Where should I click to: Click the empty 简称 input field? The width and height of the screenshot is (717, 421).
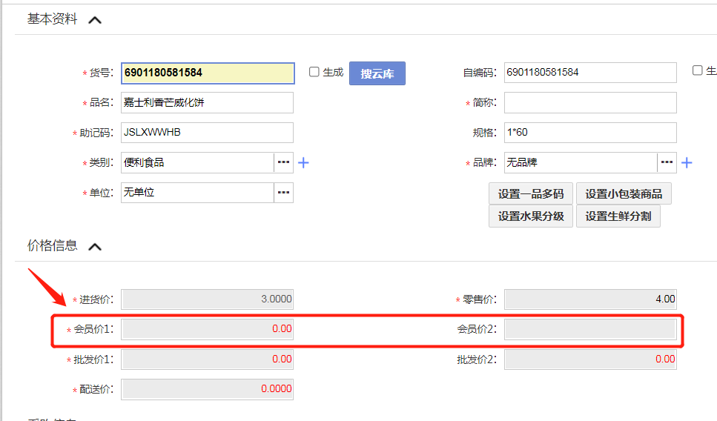(590, 103)
